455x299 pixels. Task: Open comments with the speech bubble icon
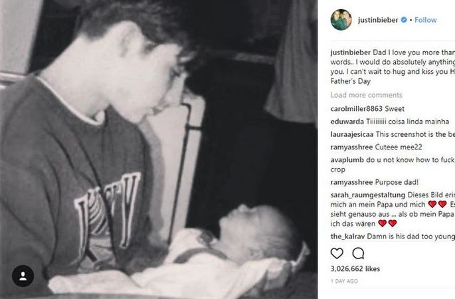[x=358, y=253]
